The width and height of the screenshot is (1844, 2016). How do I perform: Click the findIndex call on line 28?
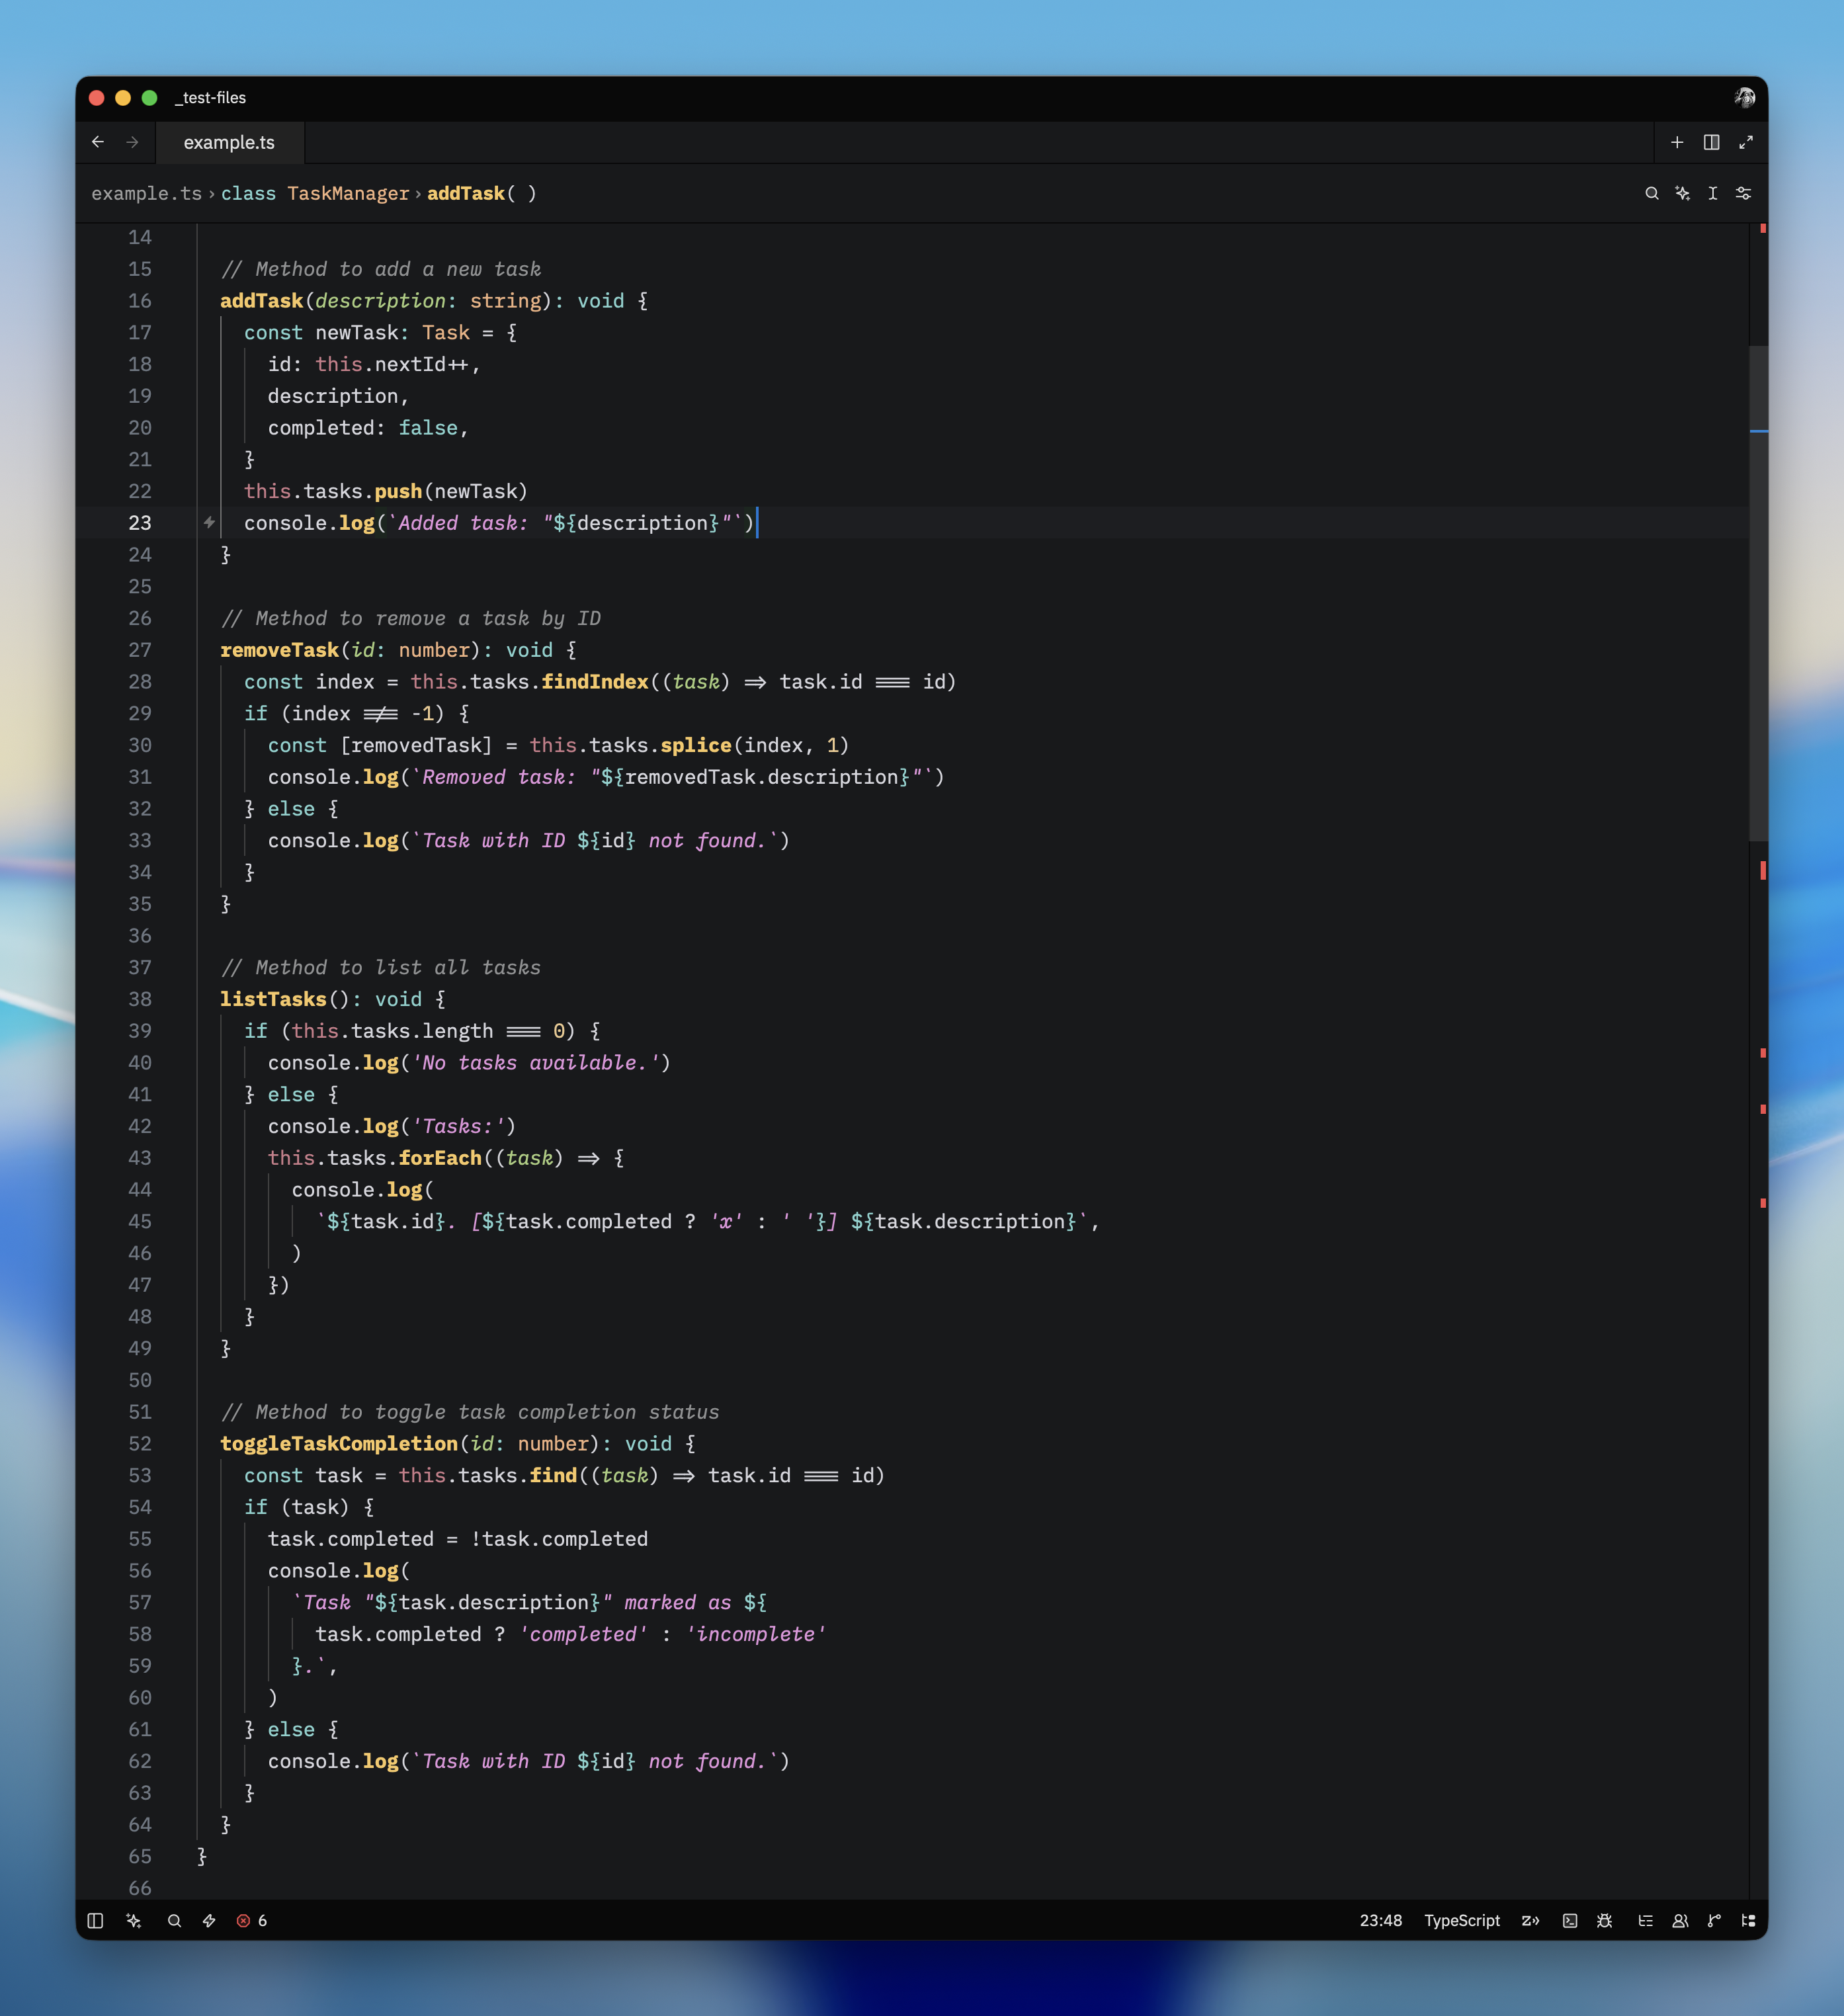[x=595, y=681]
